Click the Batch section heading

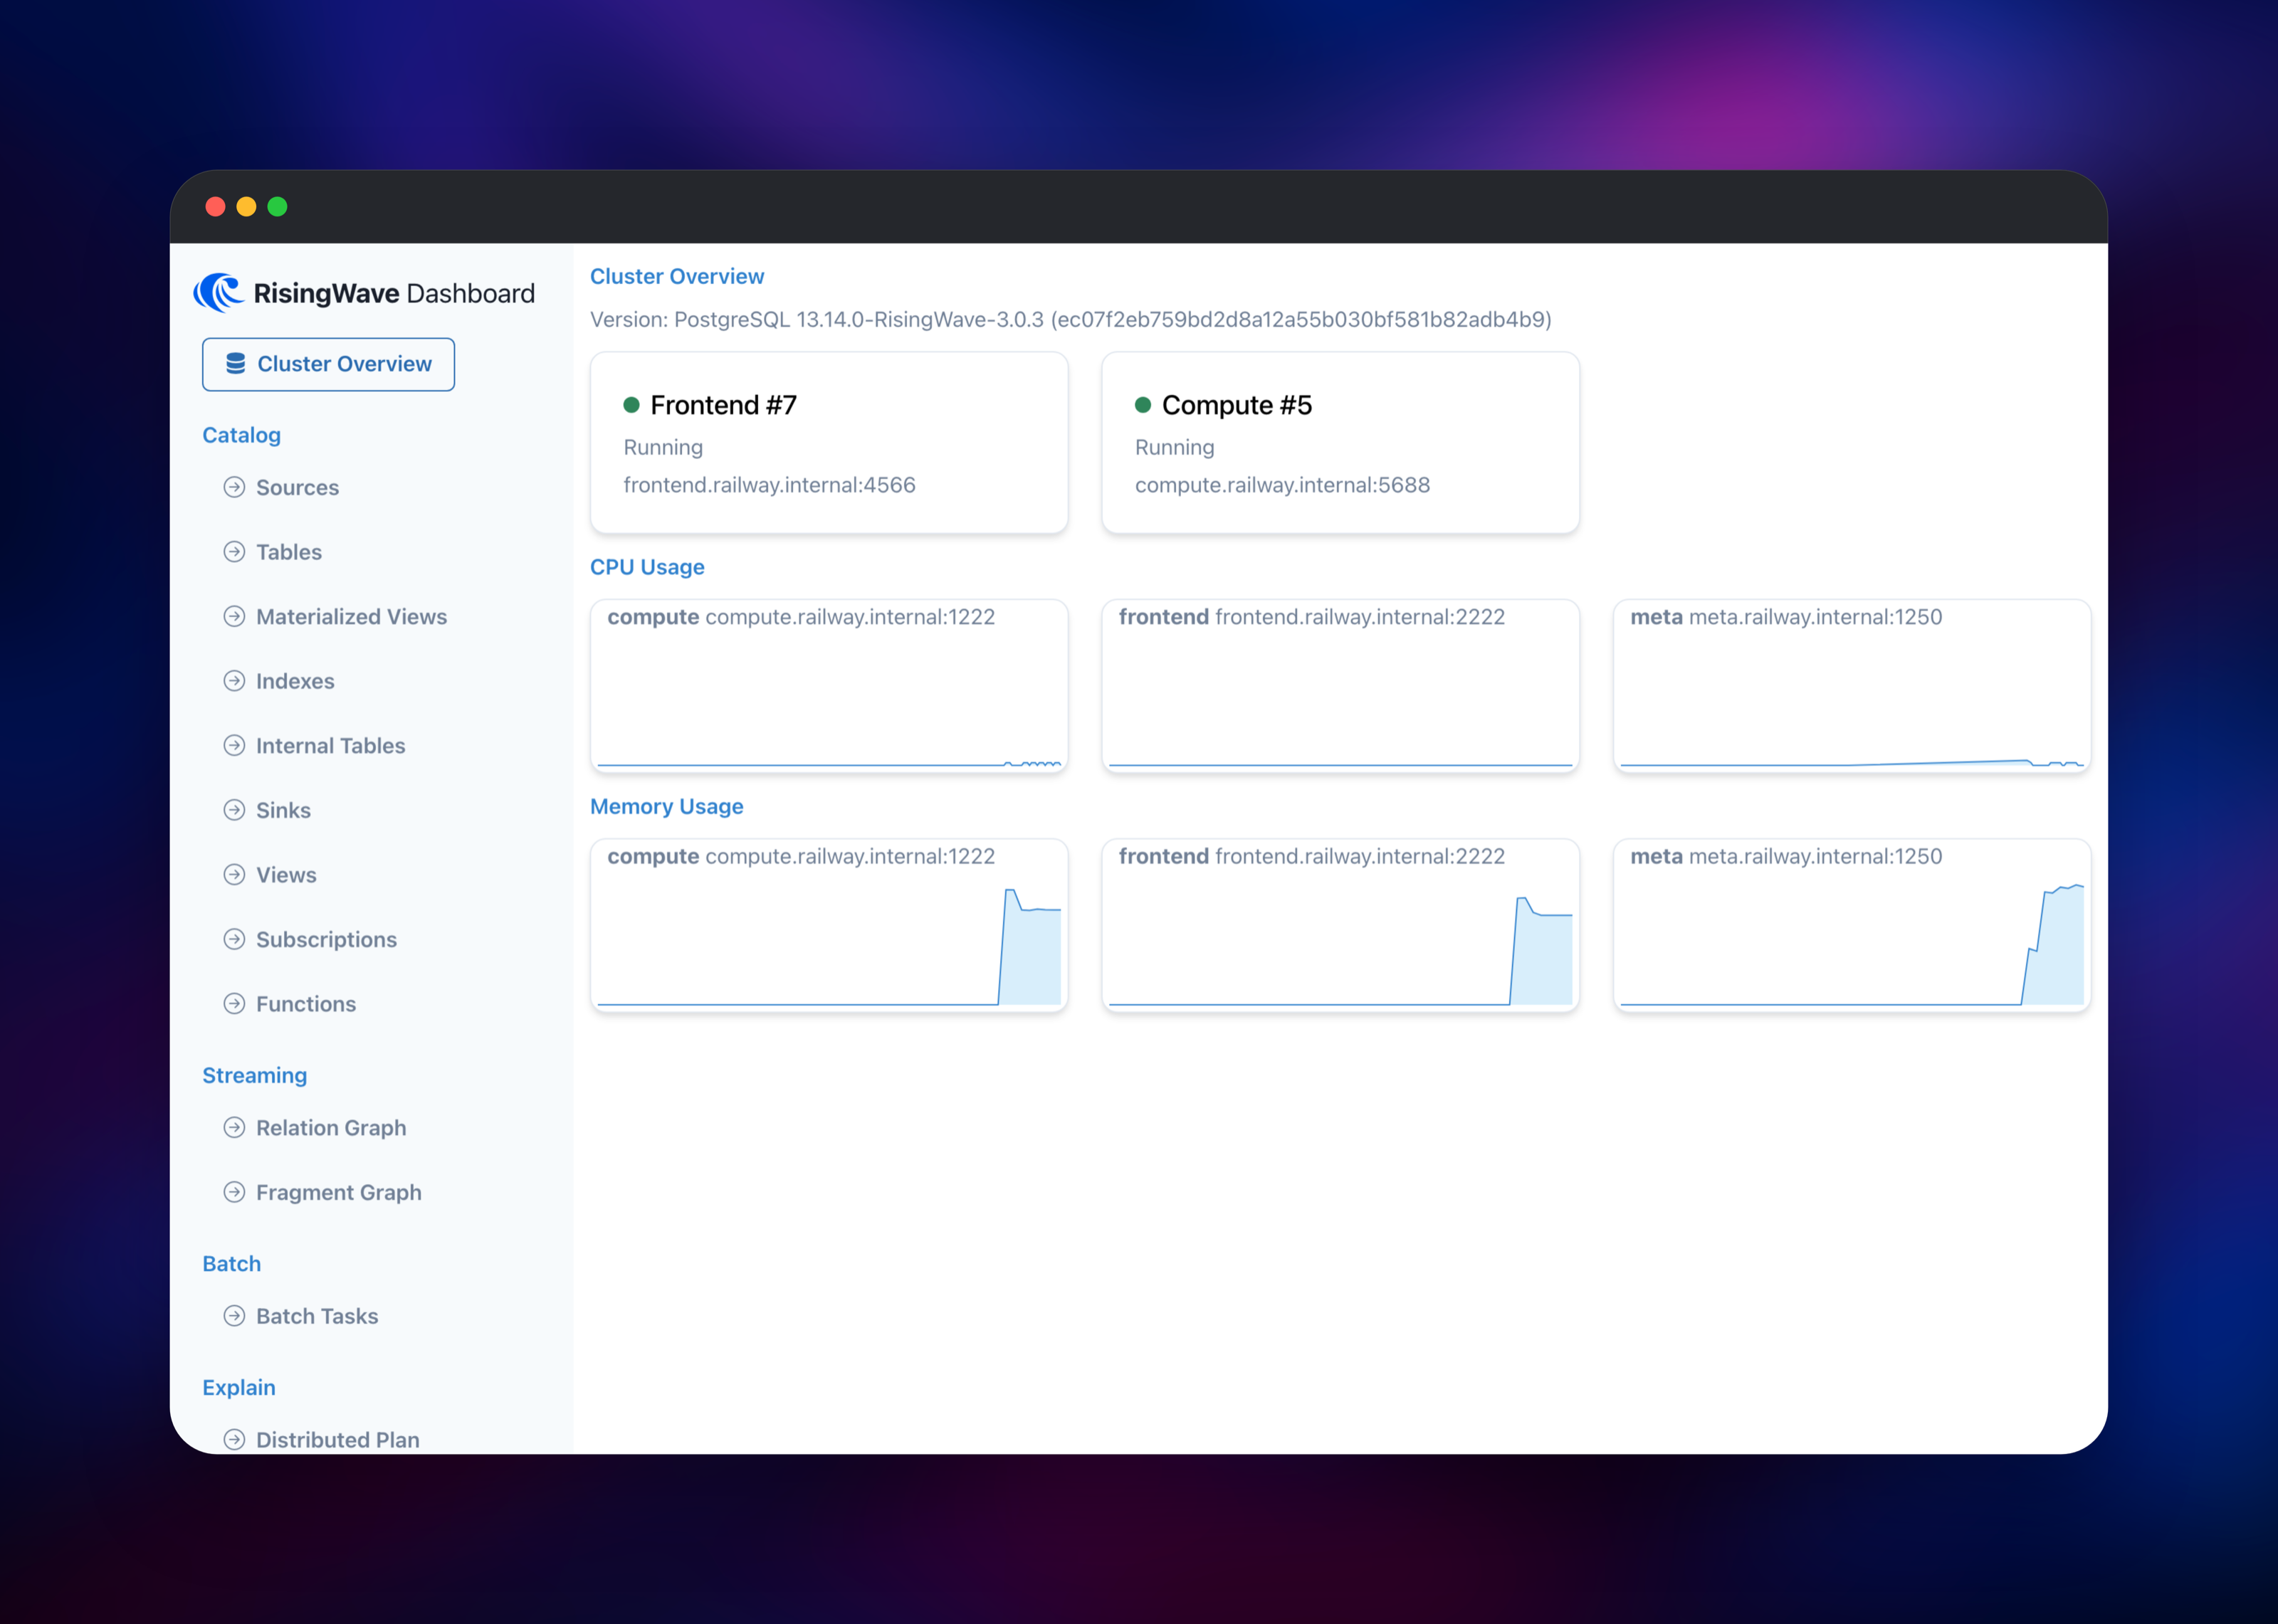click(231, 1264)
